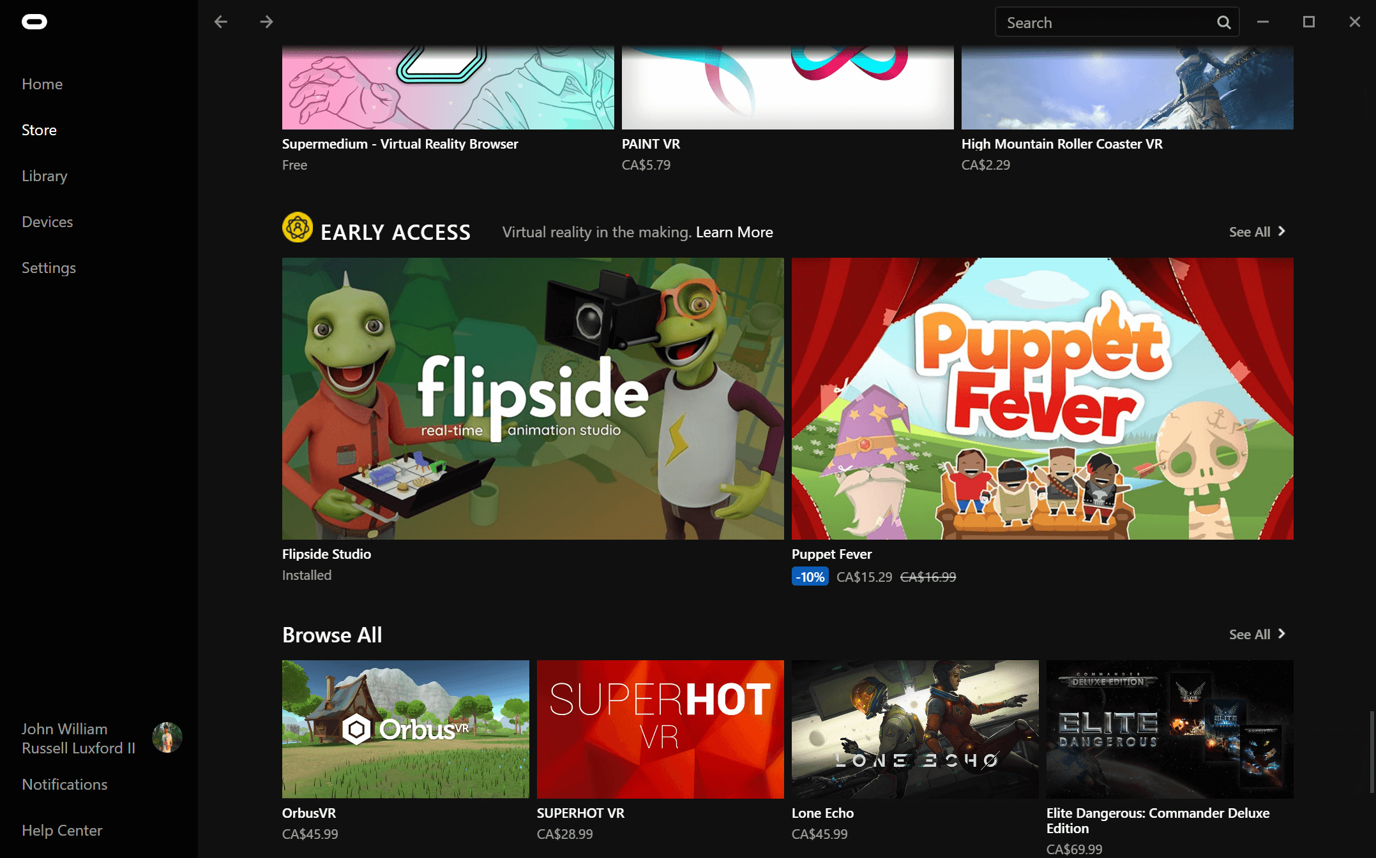Click the vertical scrollbar thumb
The width and height of the screenshot is (1376, 858).
click(x=1372, y=753)
